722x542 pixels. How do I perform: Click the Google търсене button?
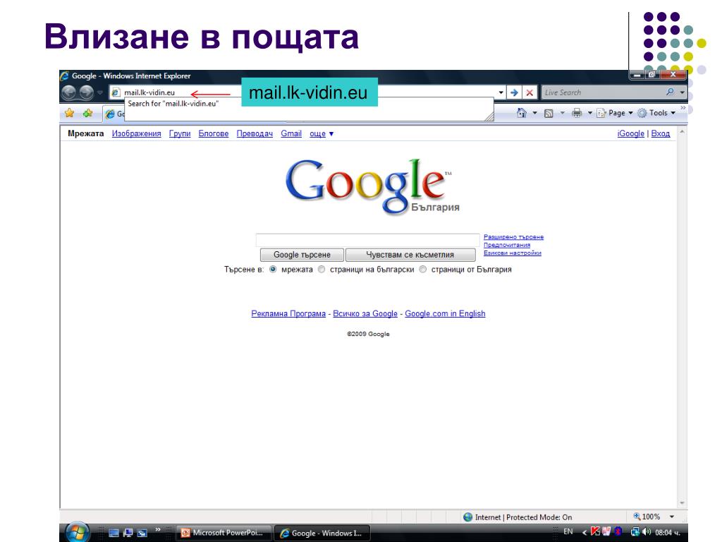pyautogui.click(x=302, y=255)
